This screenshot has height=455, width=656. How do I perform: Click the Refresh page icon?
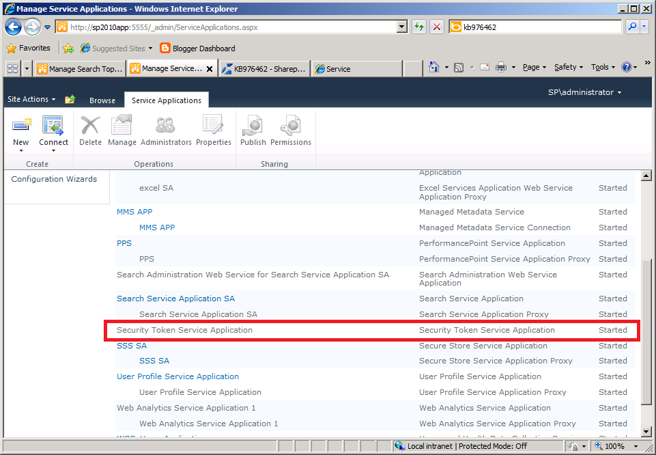click(418, 27)
